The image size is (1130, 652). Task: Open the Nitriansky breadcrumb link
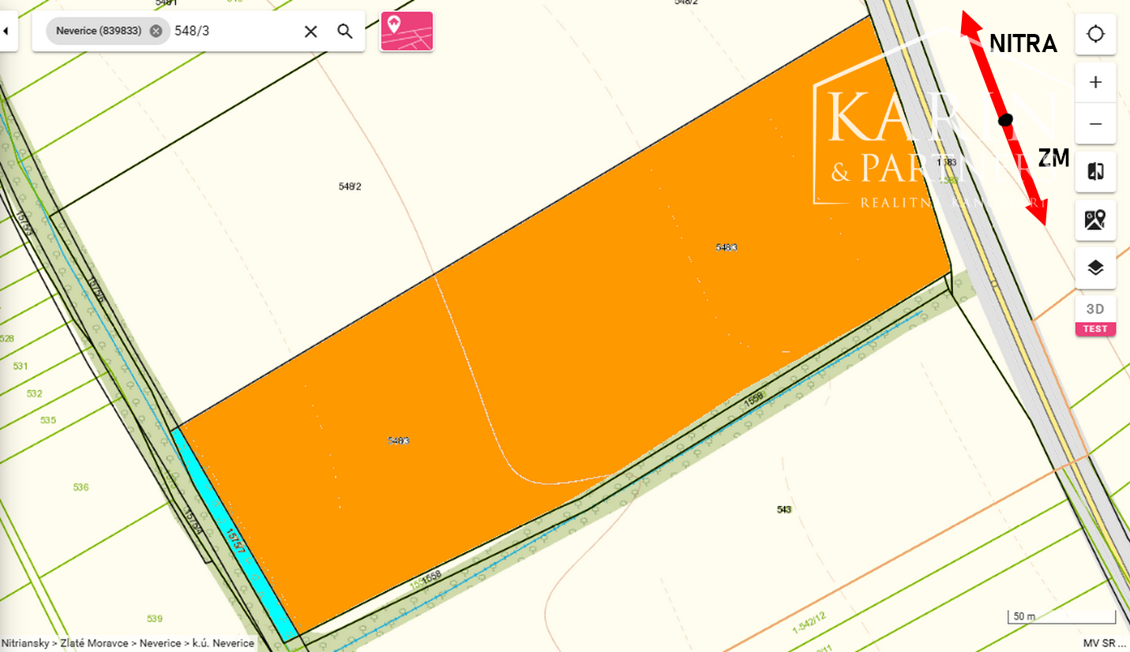(x=25, y=643)
